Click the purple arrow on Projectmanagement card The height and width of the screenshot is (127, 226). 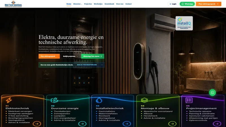[217, 124]
